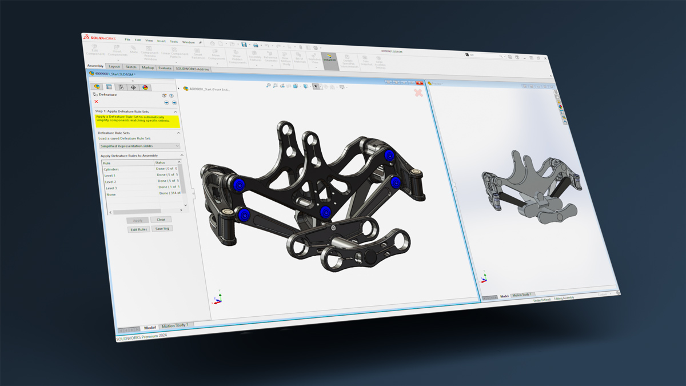
Task: Select the Level 2 rule row
Action: [143, 181]
